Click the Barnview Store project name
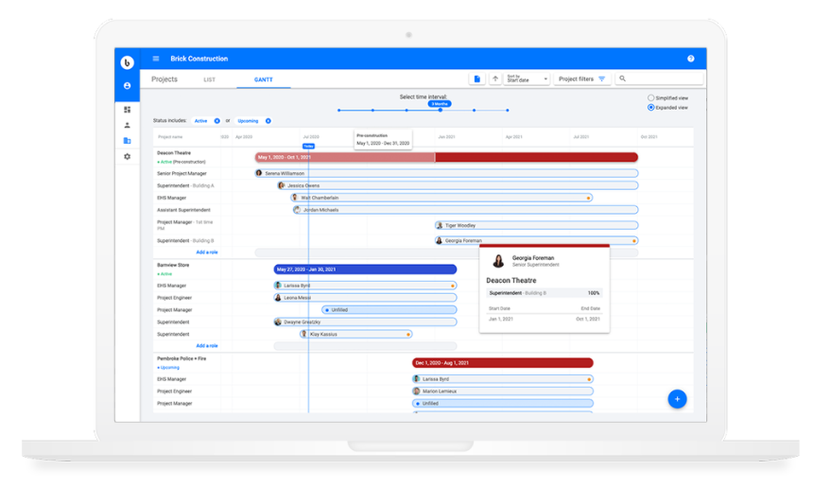This screenshot has height=487, width=813. coord(173,265)
